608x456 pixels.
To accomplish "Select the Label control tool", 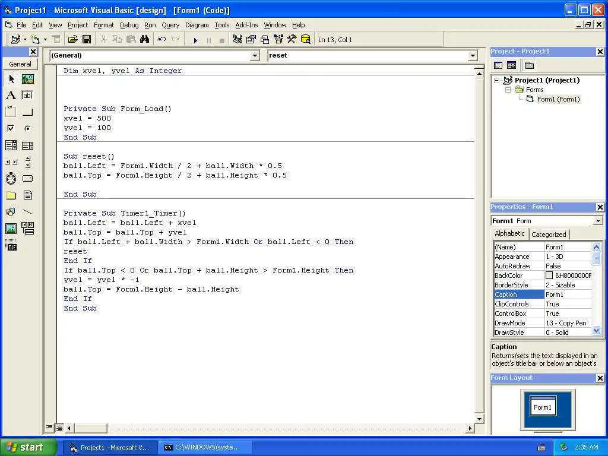I will [x=11, y=96].
